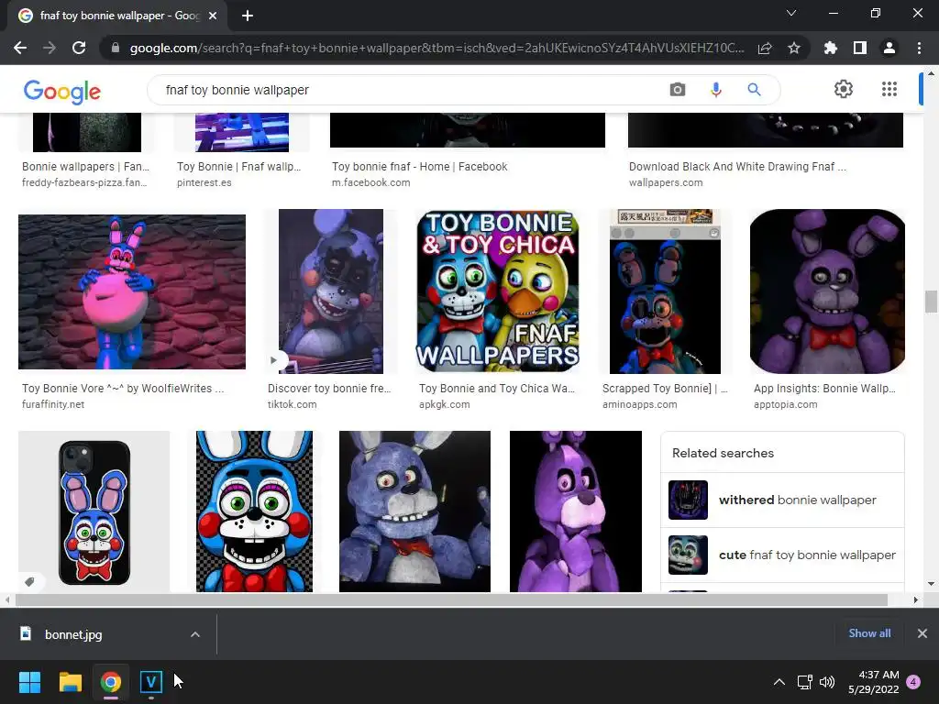Image resolution: width=939 pixels, height=704 pixels.
Task: Click the address bar URL
Action: 436,48
